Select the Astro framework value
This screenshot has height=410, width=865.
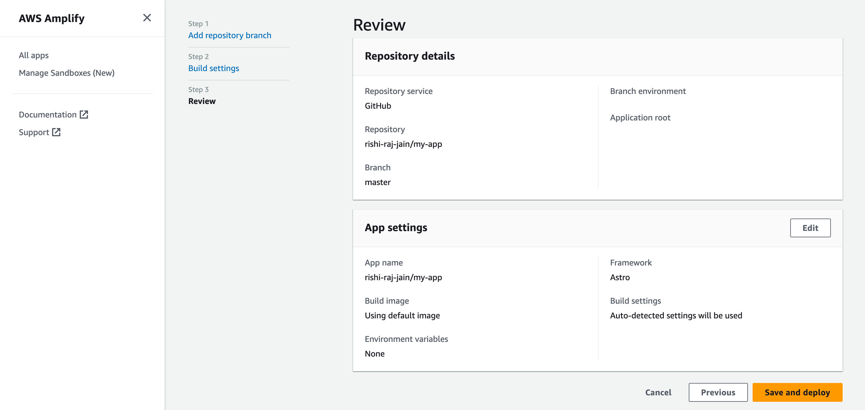(x=620, y=278)
